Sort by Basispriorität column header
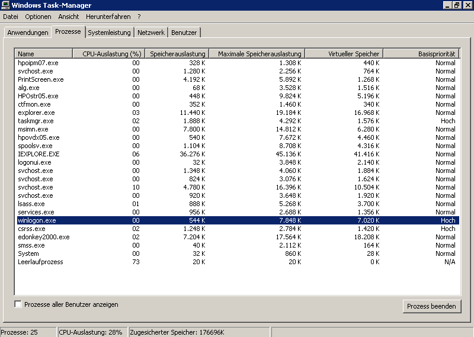 421,54
